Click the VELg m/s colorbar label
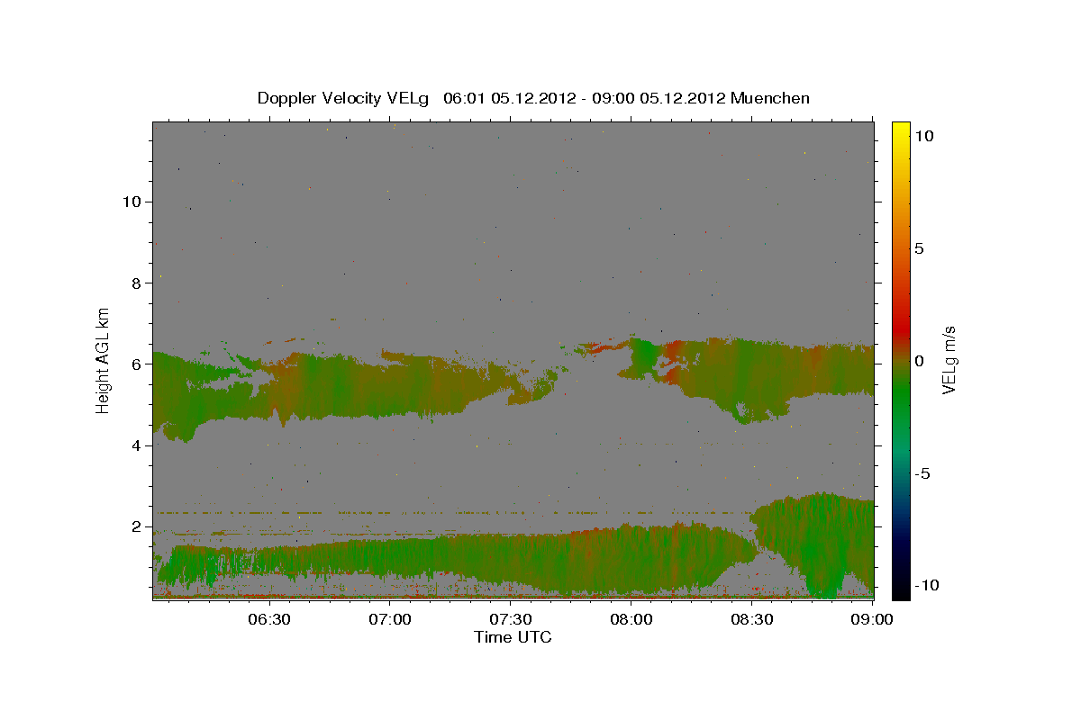1081x720 pixels. click(x=949, y=360)
